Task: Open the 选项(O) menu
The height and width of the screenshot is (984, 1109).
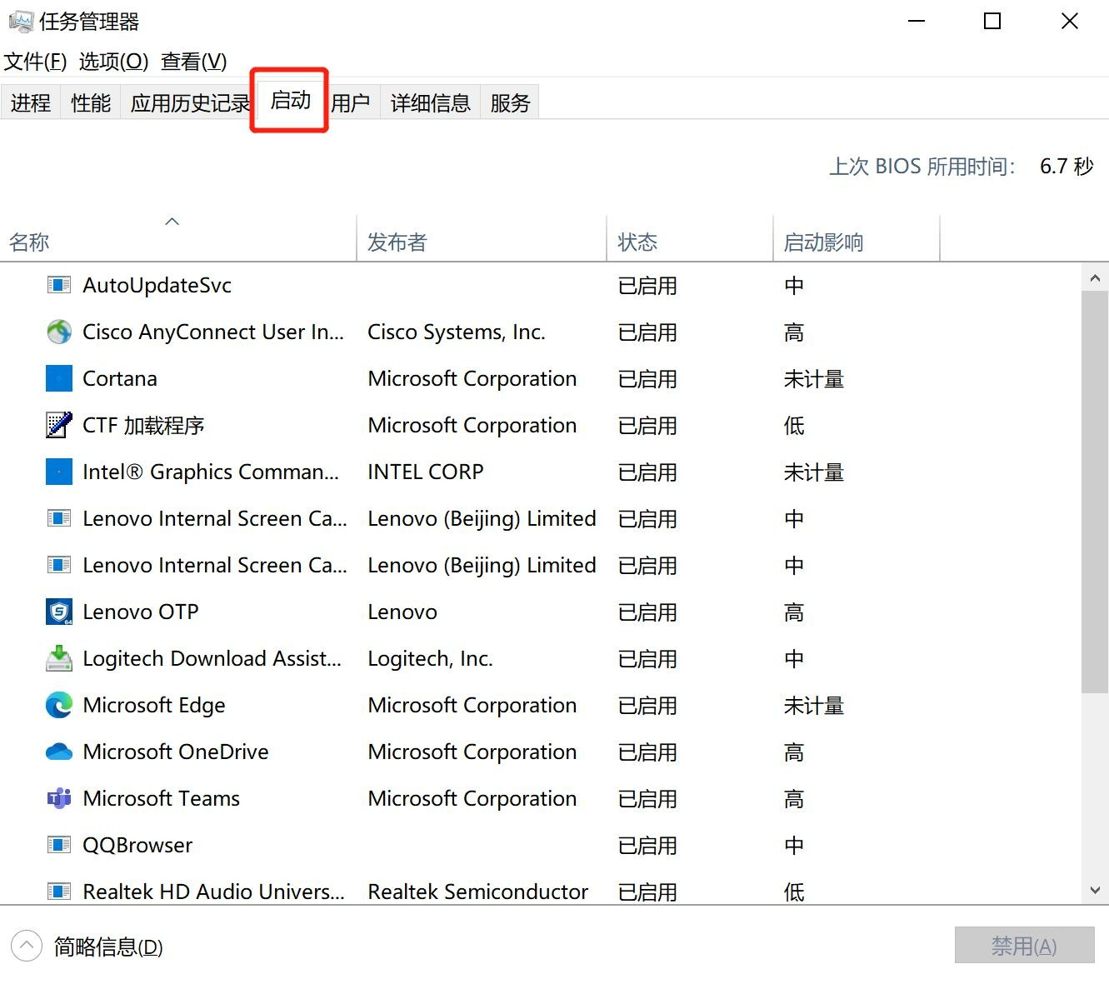Action: pyautogui.click(x=113, y=61)
